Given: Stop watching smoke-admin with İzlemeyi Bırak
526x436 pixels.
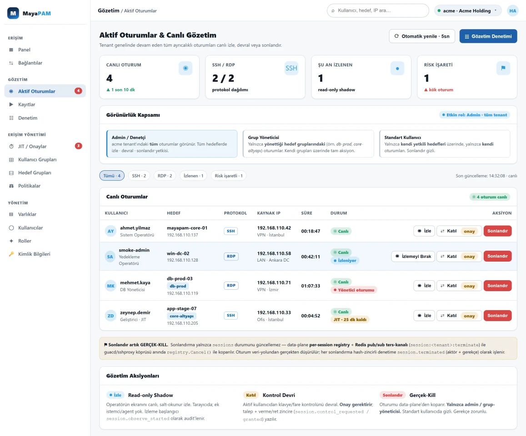Looking at the screenshot, I should [x=413, y=256].
